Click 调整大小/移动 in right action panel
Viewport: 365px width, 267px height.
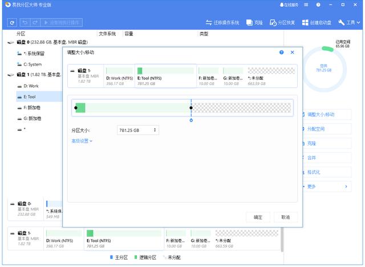(327, 115)
